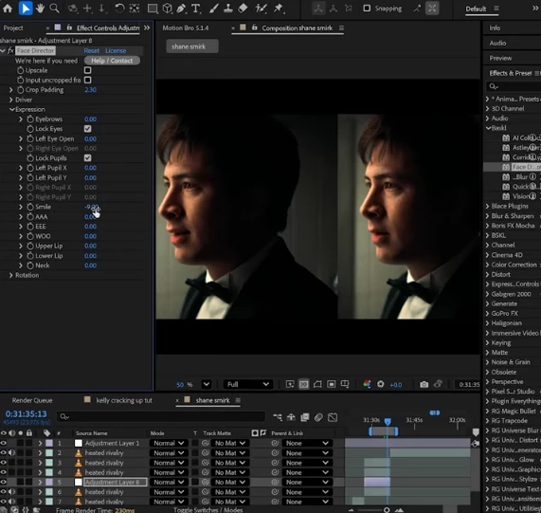Screen dimensions: 541x513
Task: Hide Adjustment Layer 1 with eye icon
Action: [x=4, y=443]
